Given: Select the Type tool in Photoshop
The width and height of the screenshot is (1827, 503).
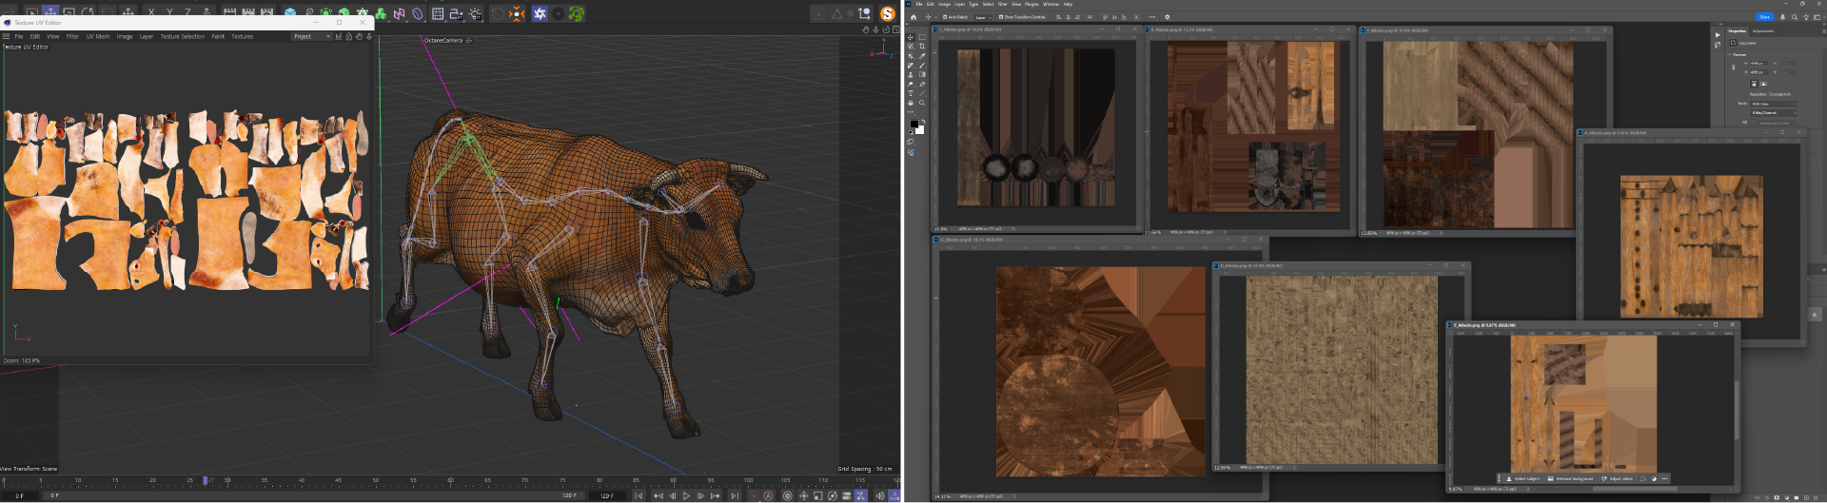Looking at the screenshot, I should (x=911, y=93).
